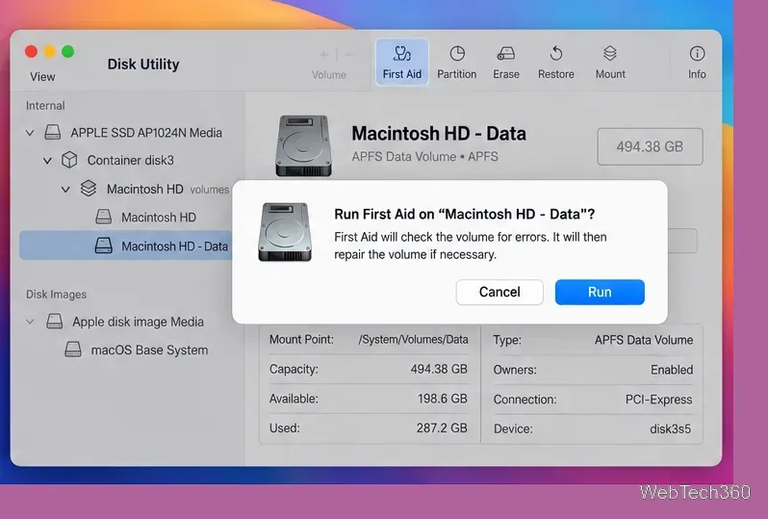
Task: Click the Cancel button in dialog
Action: tap(499, 292)
